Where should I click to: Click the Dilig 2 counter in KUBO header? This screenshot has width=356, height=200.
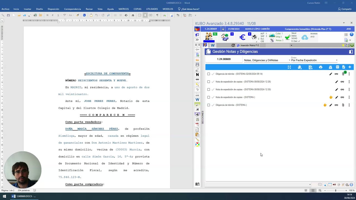(279, 37)
